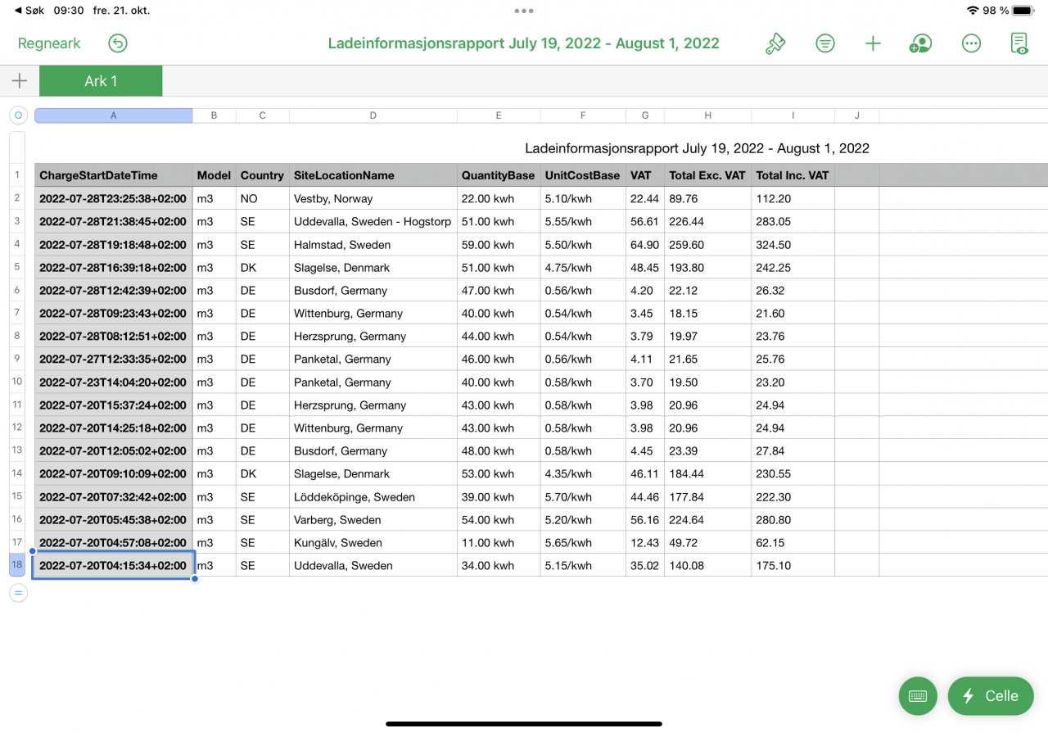
Task: Open the three-dot multitasking menu at top
Action: 524,11
